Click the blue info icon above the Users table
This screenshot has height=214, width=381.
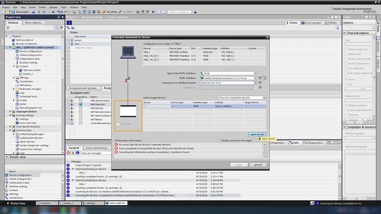pos(69,23)
